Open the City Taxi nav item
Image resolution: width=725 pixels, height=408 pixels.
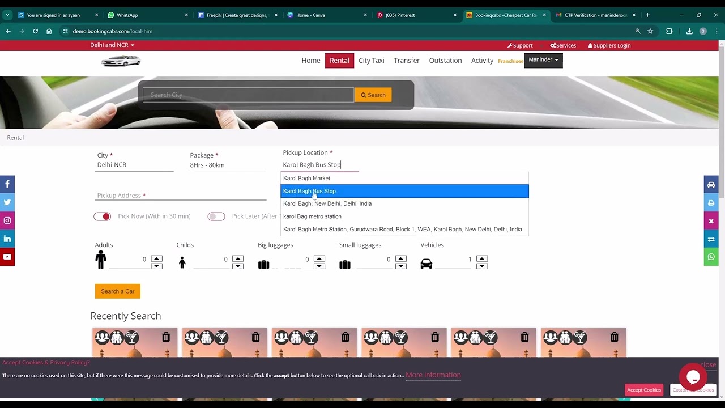tap(372, 61)
